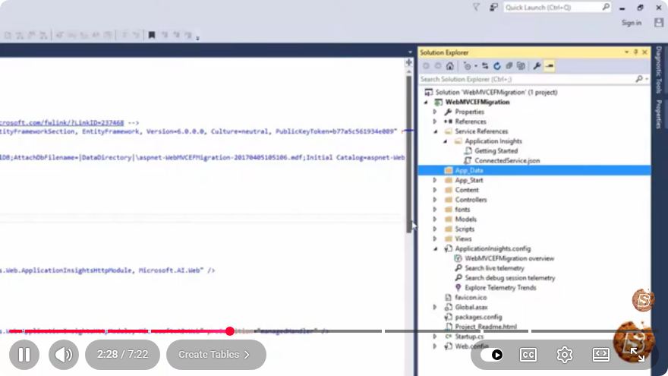Screen dimensions: 668x376
Task: Collapse the ApplicationInsights.config node
Action: point(436,248)
